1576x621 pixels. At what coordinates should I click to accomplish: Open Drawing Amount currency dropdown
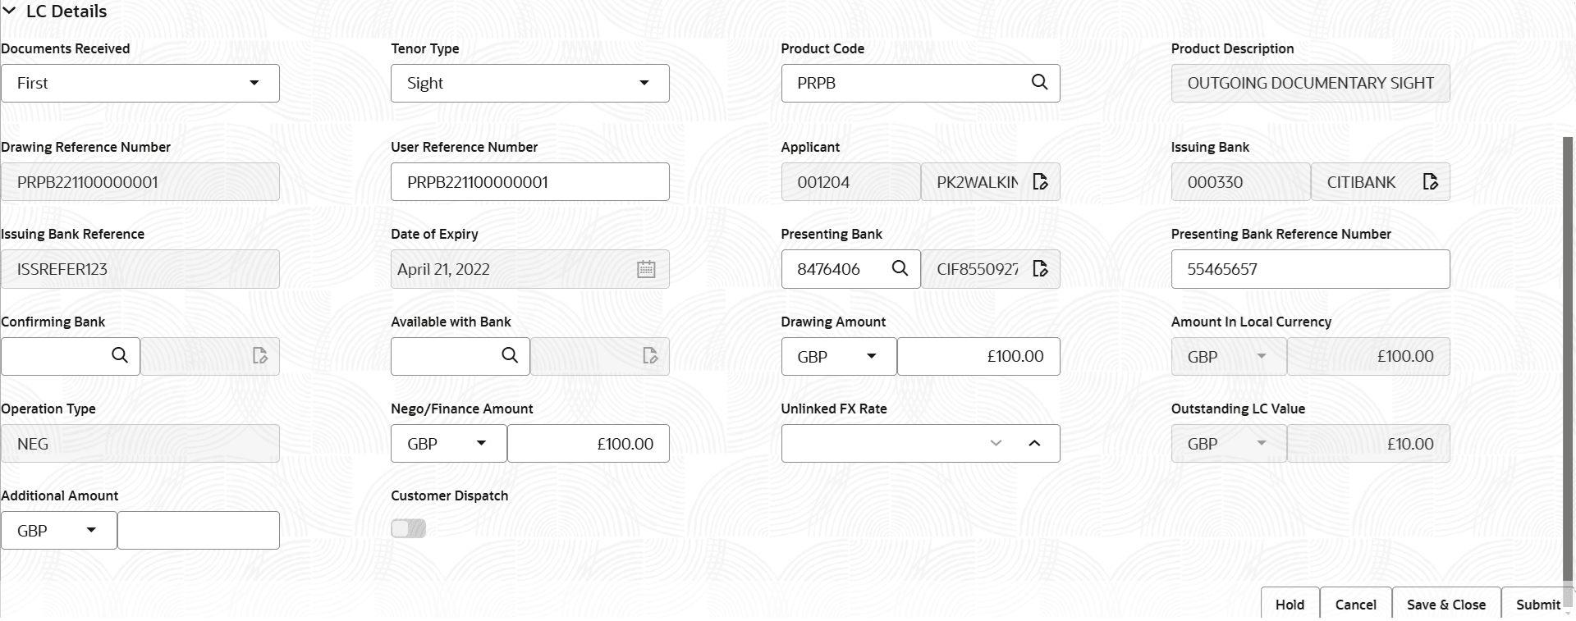[873, 356]
